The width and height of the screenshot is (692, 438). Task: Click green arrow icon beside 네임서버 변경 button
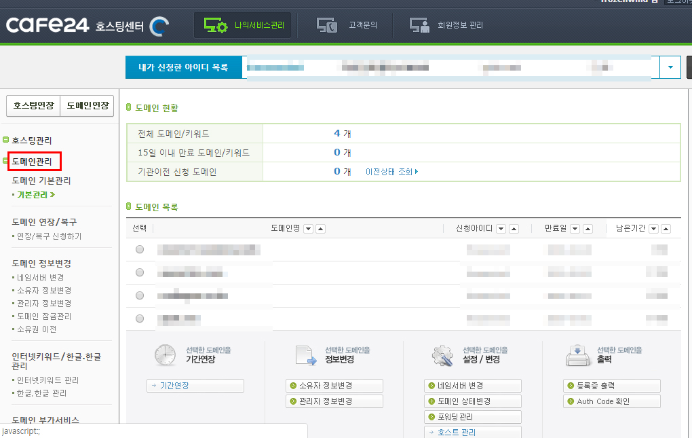tap(431, 386)
